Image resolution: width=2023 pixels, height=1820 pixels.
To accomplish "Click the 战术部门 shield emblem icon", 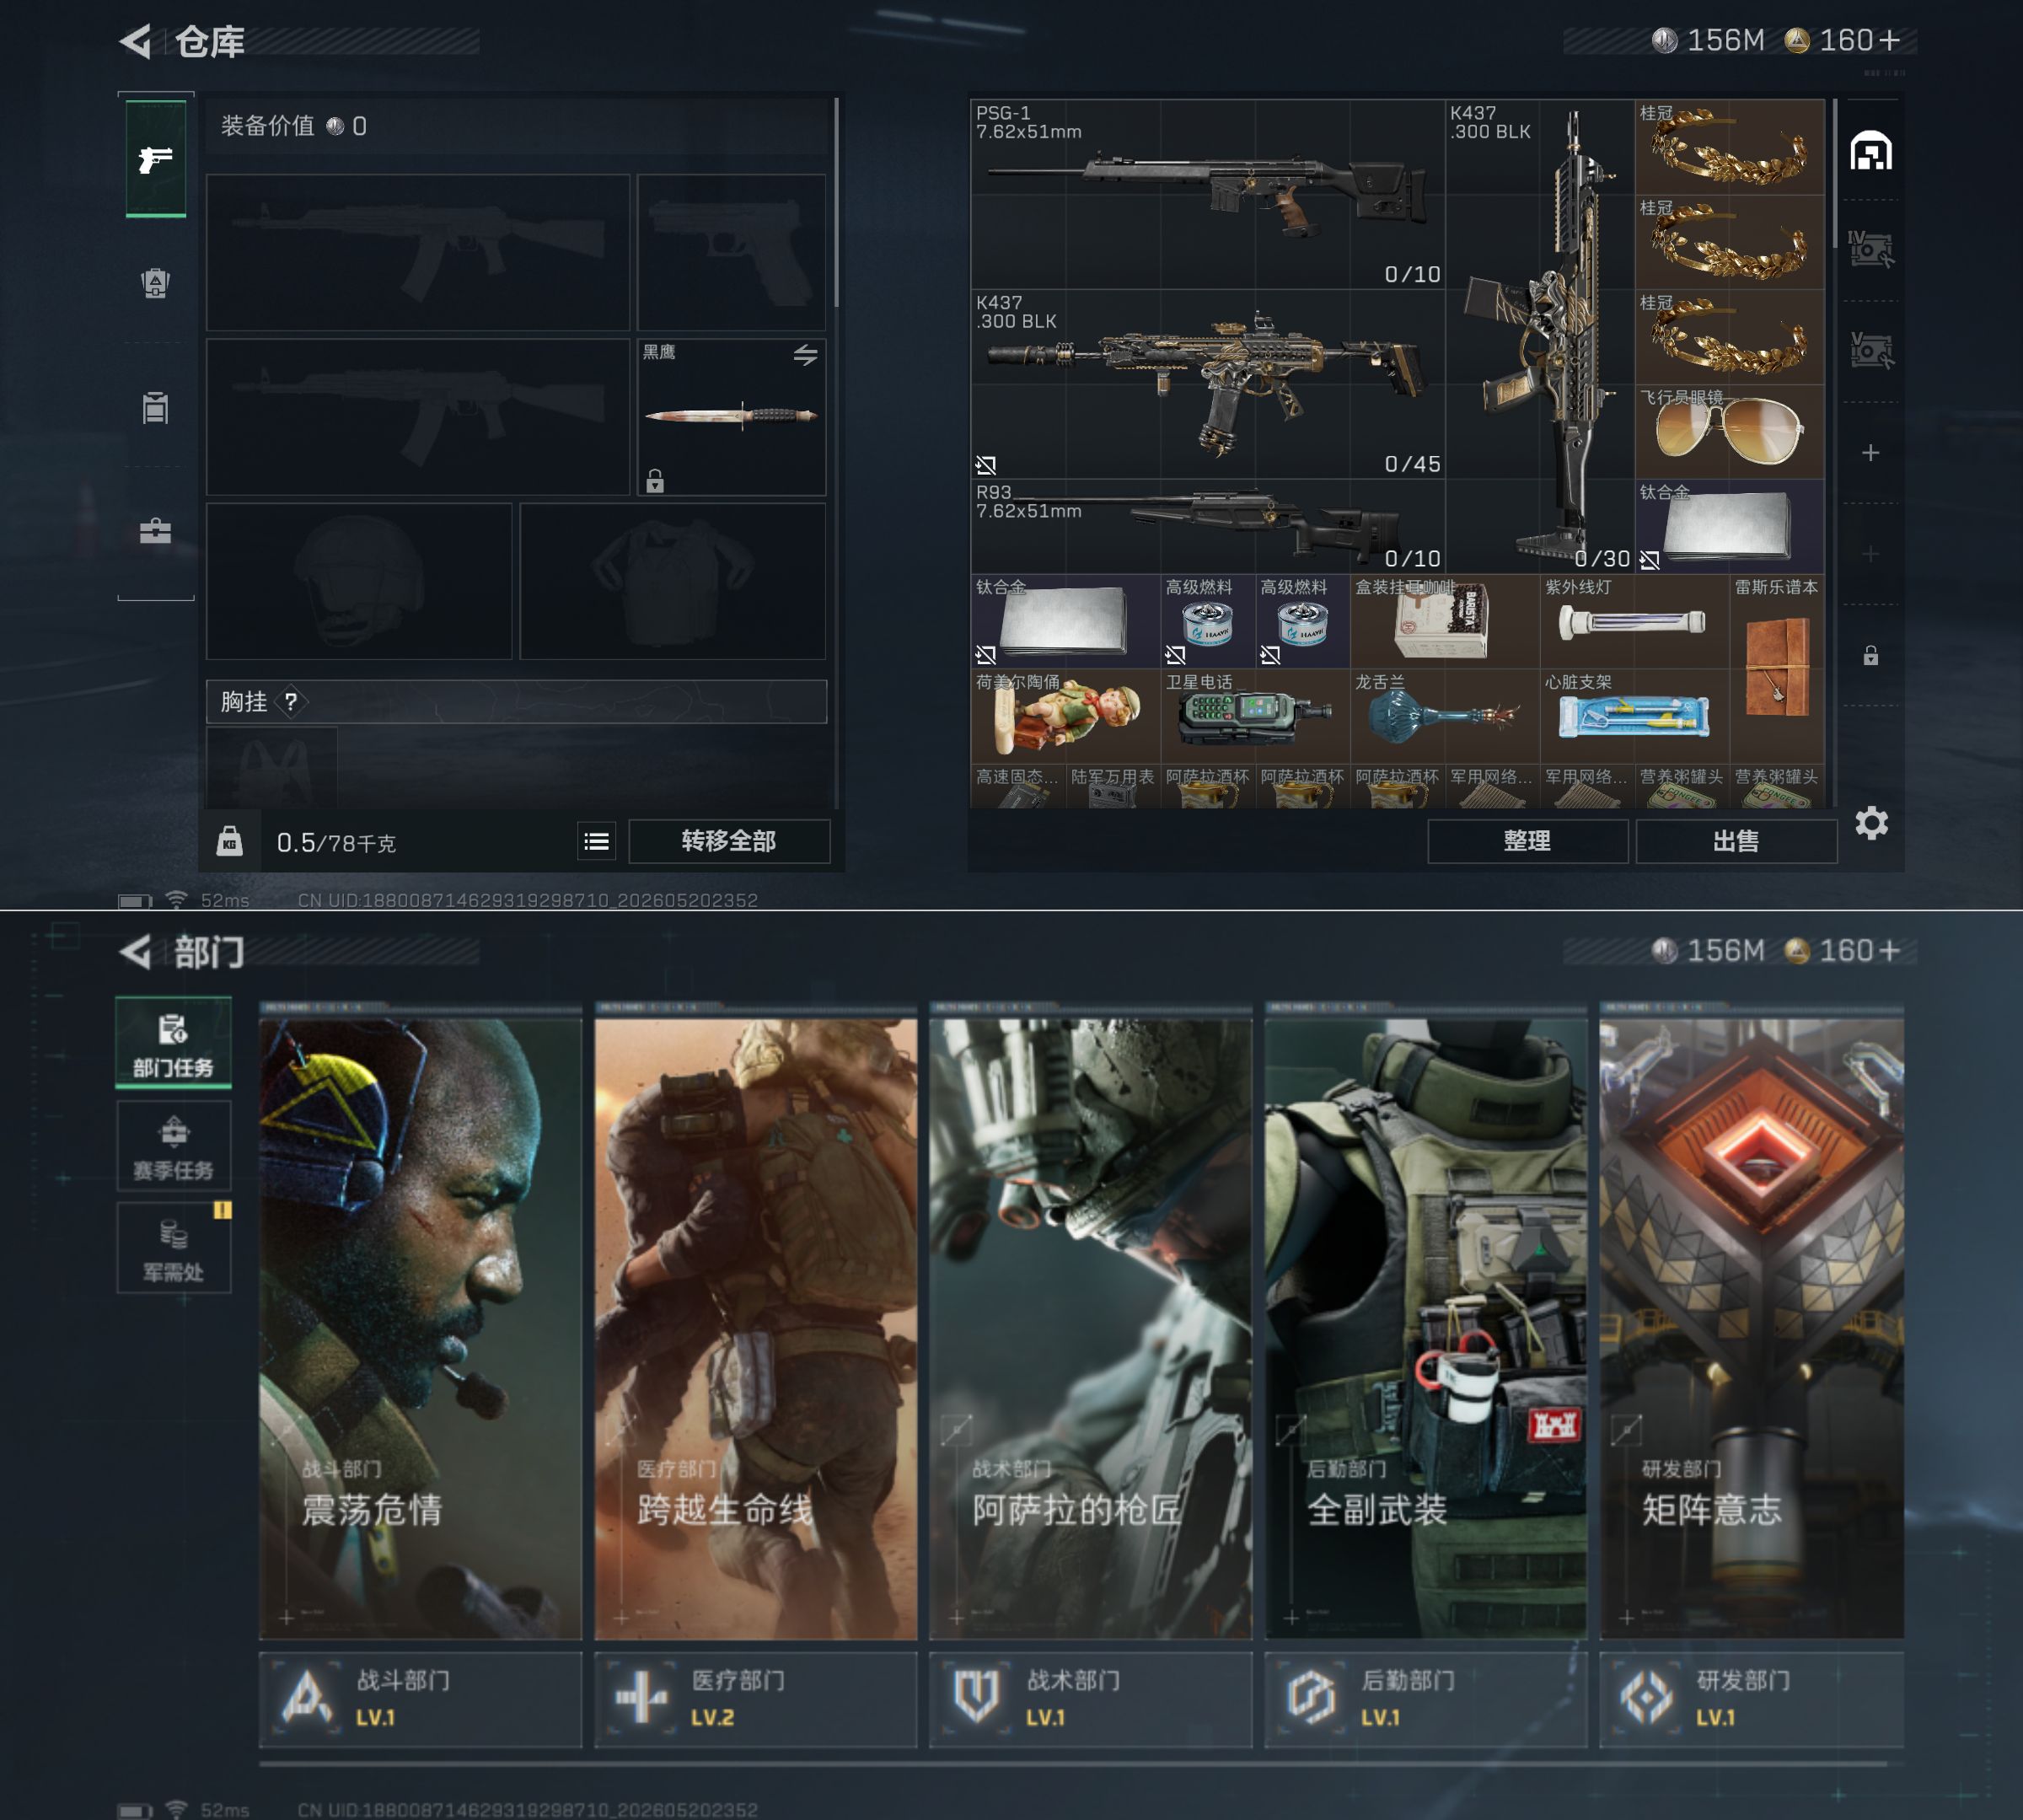I will [x=976, y=1697].
